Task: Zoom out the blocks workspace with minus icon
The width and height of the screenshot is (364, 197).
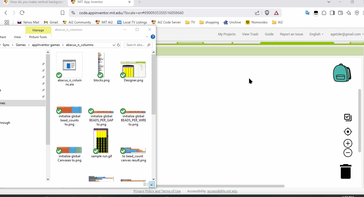Action: [x=348, y=153]
